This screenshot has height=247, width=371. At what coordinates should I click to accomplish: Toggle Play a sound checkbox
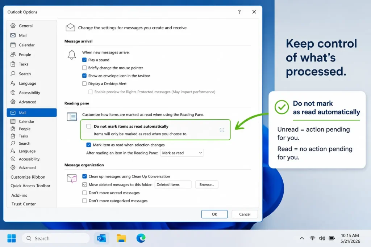coord(84,60)
